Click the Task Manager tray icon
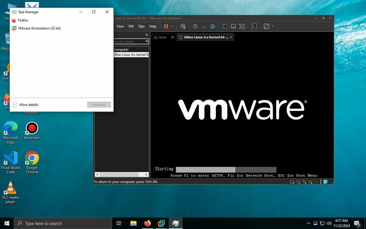 315,223
